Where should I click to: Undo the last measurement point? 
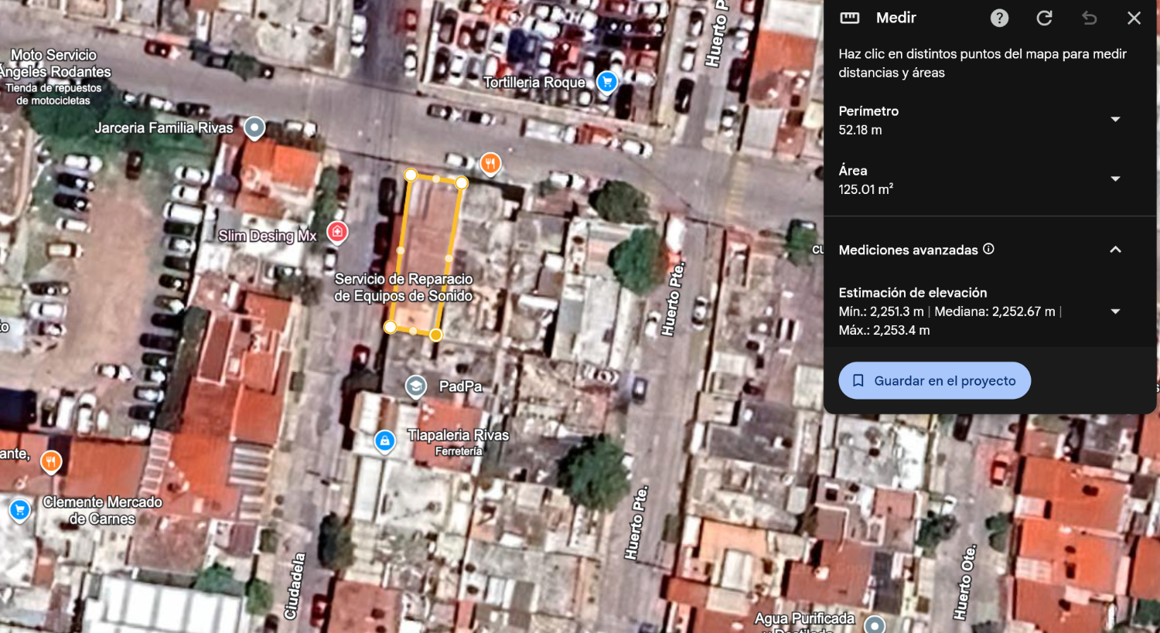point(1089,18)
